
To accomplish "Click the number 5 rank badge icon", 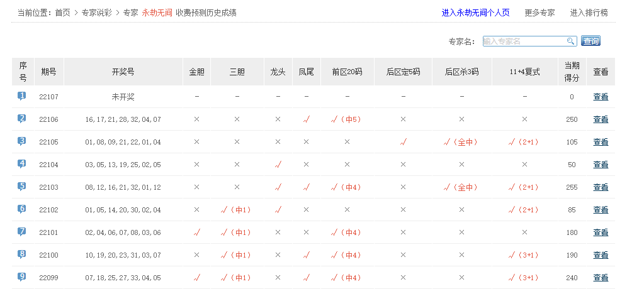I will coord(22,187).
